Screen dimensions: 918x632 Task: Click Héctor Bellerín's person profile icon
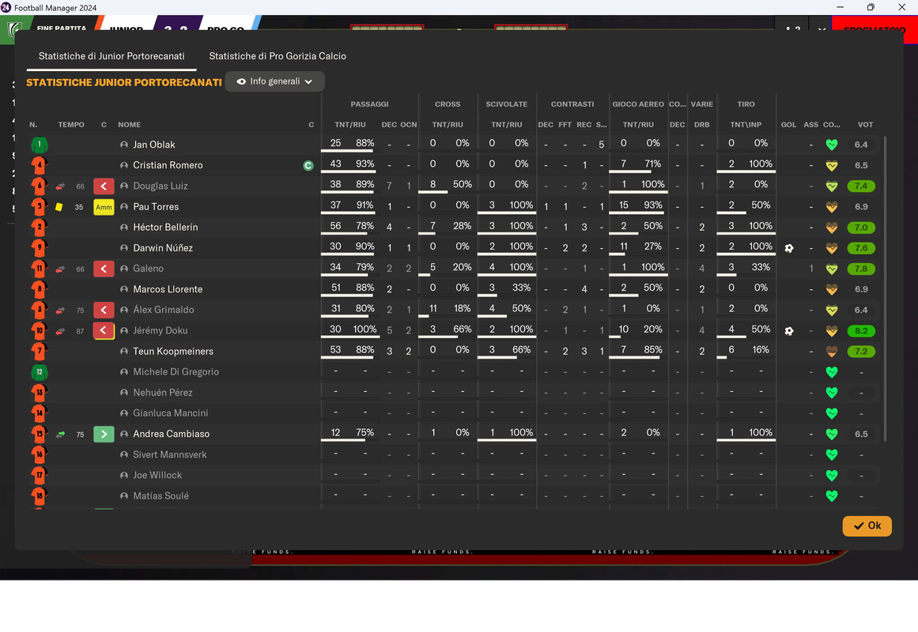coord(124,228)
